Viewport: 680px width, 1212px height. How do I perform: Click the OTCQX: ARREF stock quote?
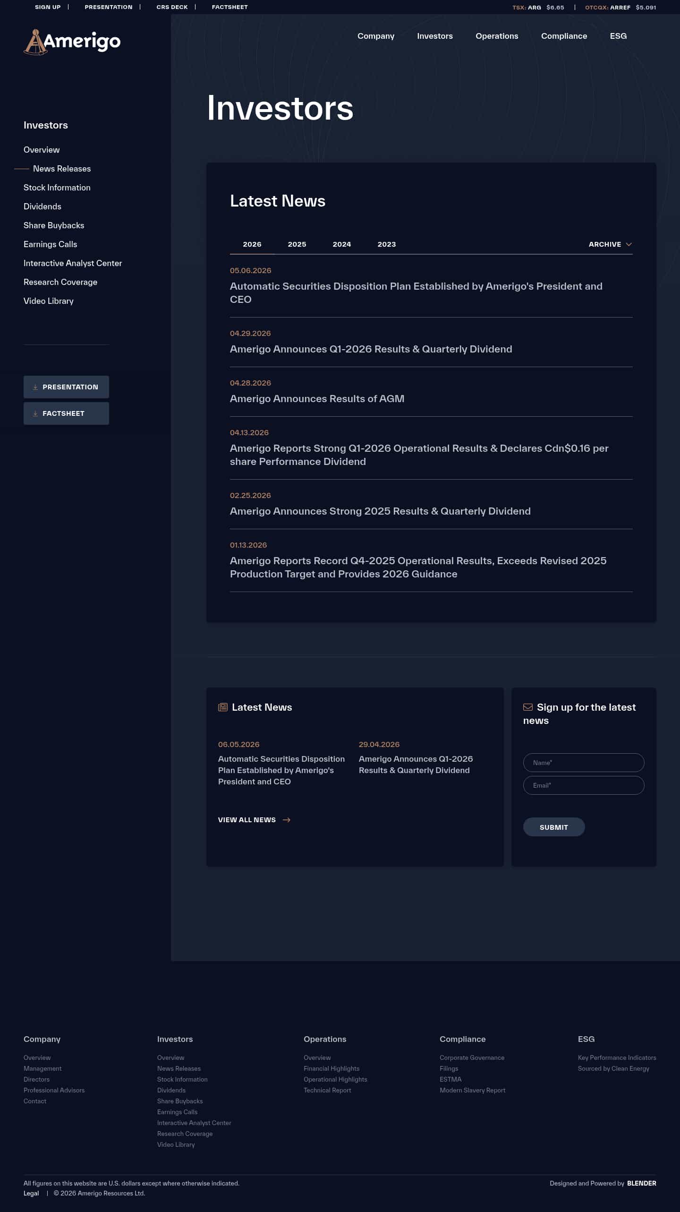(x=620, y=8)
